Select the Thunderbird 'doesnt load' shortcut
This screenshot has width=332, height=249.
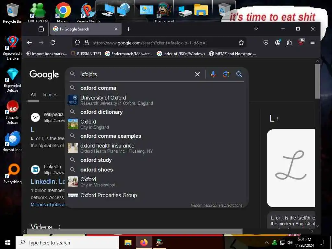[x=12, y=142]
